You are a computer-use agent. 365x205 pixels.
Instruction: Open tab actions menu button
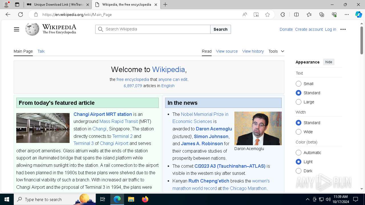pos(17,5)
